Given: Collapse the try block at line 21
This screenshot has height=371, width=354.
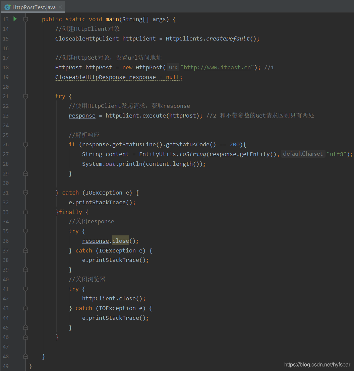Looking at the screenshot, I should point(25,96).
